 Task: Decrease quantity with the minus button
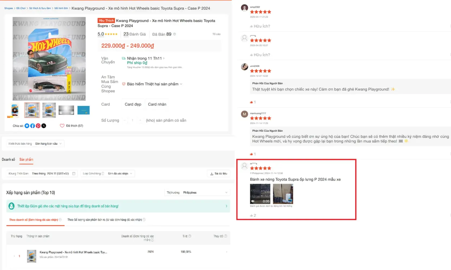tap(125, 120)
